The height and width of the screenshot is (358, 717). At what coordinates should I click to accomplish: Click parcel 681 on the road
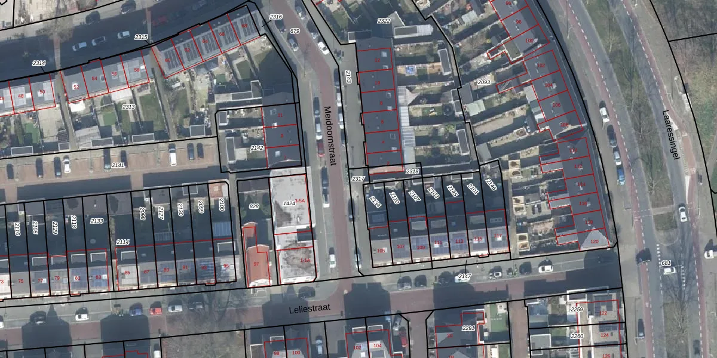click(x=666, y=263)
